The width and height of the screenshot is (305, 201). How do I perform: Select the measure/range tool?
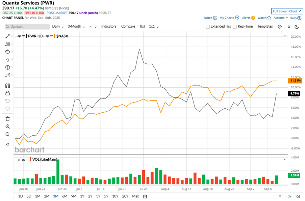pos(7,75)
